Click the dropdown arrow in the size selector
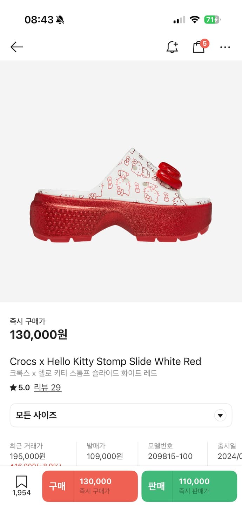242x526 pixels. pyautogui.click(x=220, y=416)
